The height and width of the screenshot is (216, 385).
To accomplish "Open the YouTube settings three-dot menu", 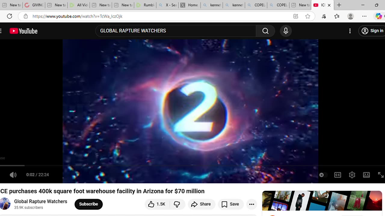I will (350, 31).
